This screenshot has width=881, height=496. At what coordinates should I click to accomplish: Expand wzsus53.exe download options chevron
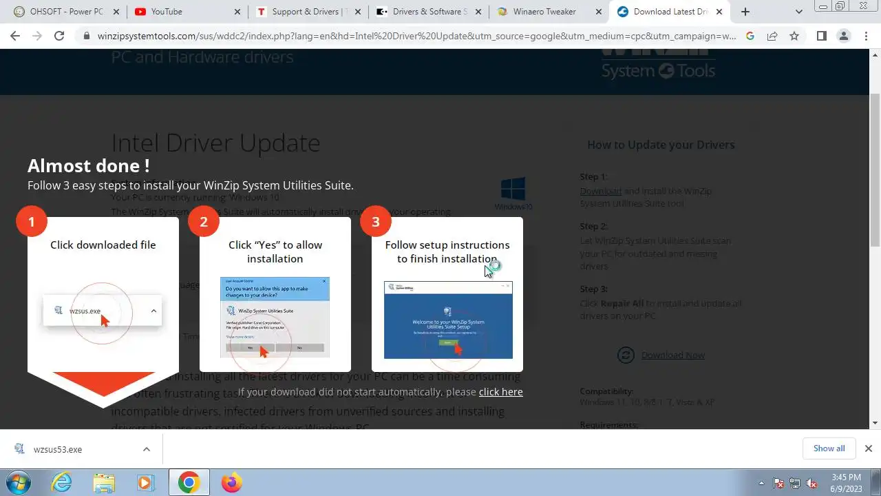(146, 449)
